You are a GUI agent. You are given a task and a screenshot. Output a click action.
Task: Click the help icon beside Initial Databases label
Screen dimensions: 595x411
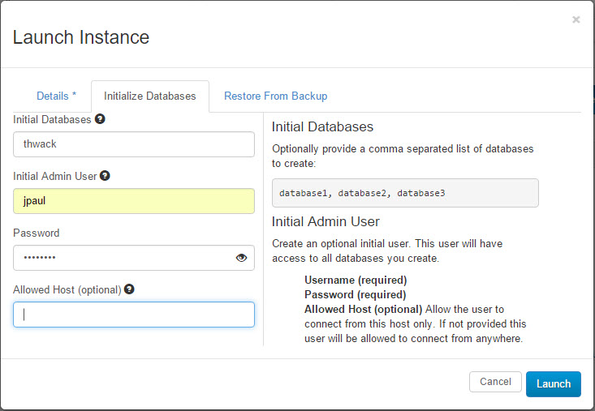(x=100, y=119)
